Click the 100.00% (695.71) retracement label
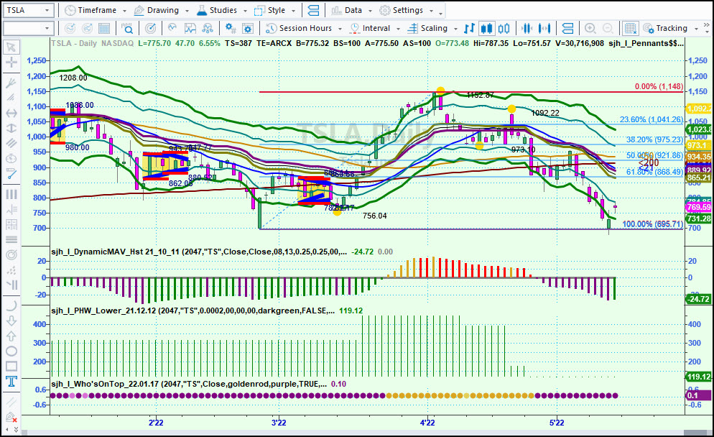This screenshot has height=437, width=714. (652, 224)
